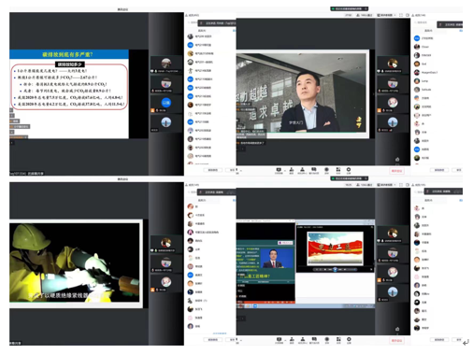The width and height of the screenshot is (473, 354).
Task: Click the mute all button under the upper-left member list
Action: pyautogui.click(x=213, y=170)
